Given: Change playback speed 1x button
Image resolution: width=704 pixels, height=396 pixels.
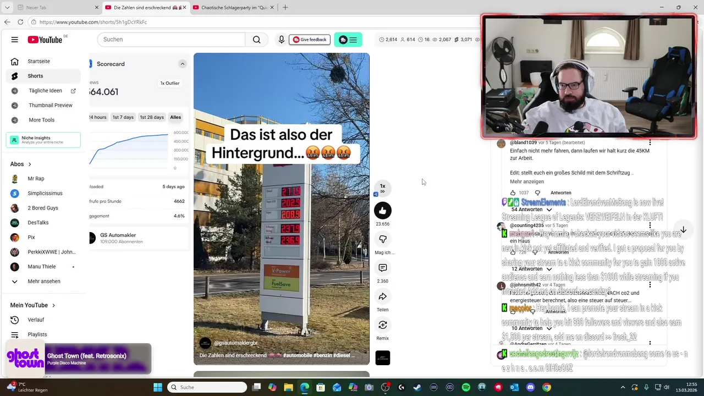Looking at the screenshot, I should tap(383, 188).
